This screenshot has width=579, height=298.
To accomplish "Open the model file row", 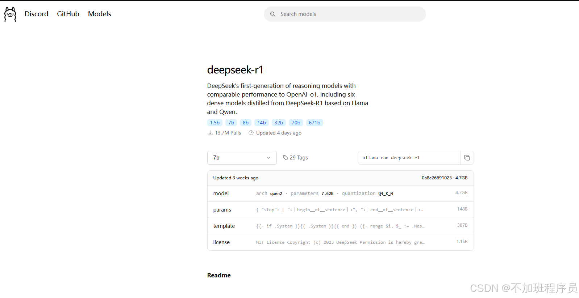I will [341, 193].
